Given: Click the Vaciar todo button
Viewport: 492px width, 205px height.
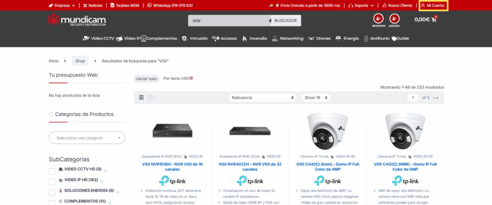Looking at the screenshot, I should 146,79.
